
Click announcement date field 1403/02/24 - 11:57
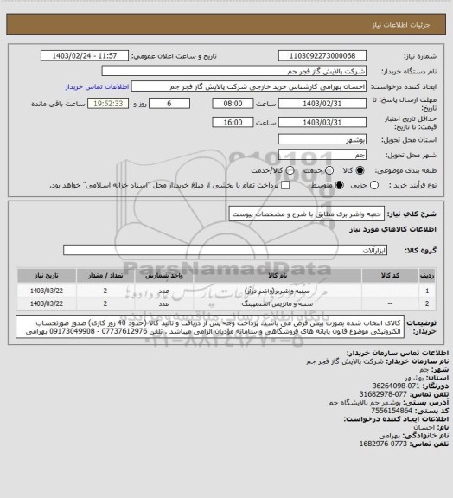coord(85,55)
